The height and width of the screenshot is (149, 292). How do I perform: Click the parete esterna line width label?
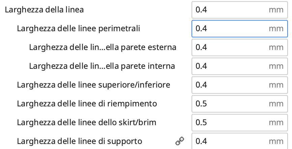click(x=103, y=47)
